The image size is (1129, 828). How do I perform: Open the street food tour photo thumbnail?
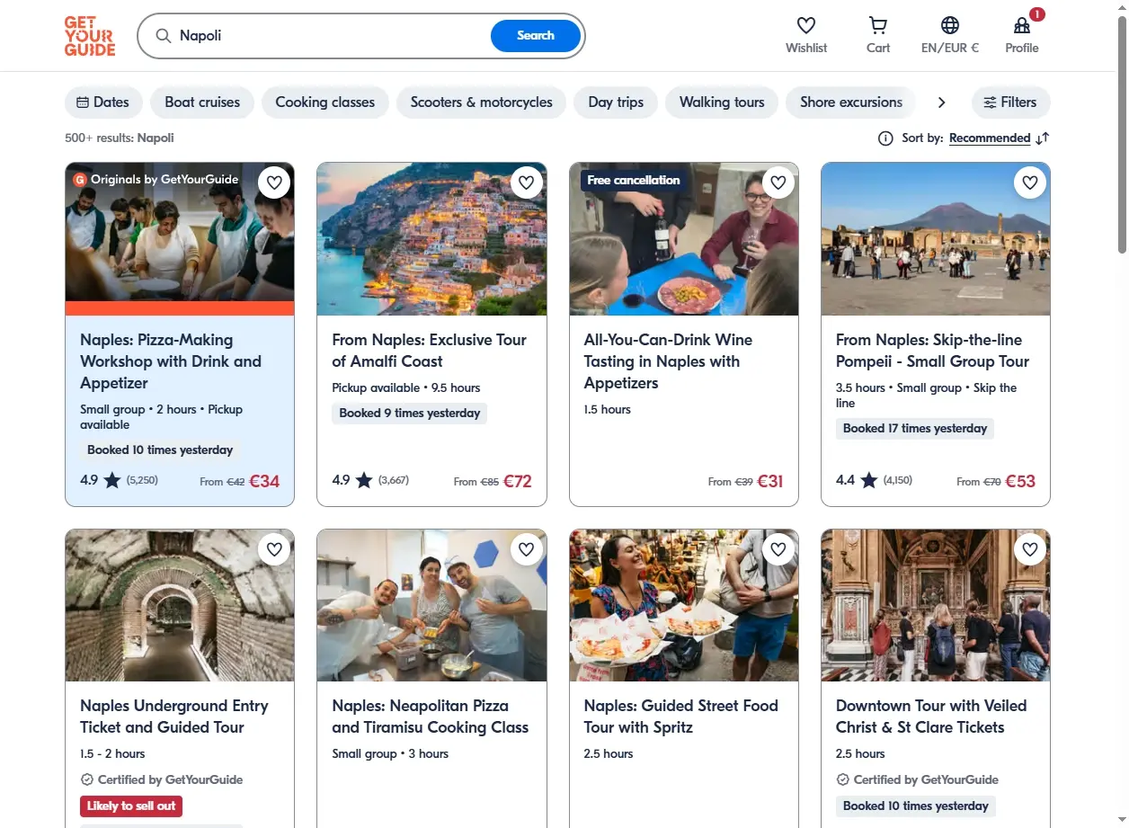click(684, 605)
